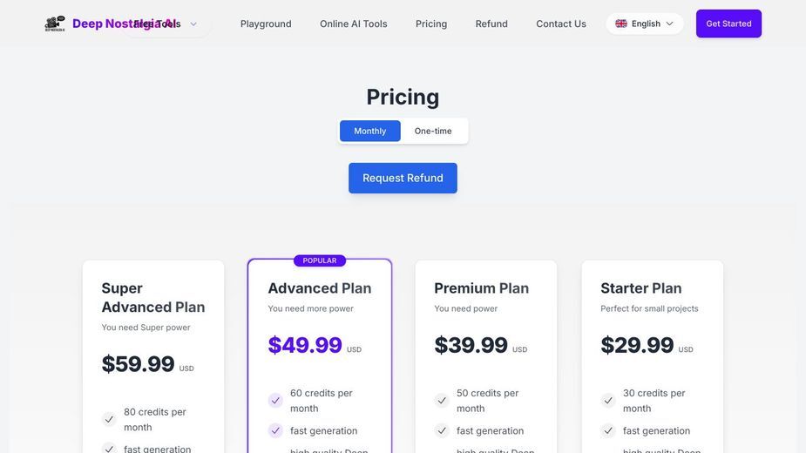Open the Pricing navigation link
This screenshot has width=806, height=453.
(x=431, y=24)
